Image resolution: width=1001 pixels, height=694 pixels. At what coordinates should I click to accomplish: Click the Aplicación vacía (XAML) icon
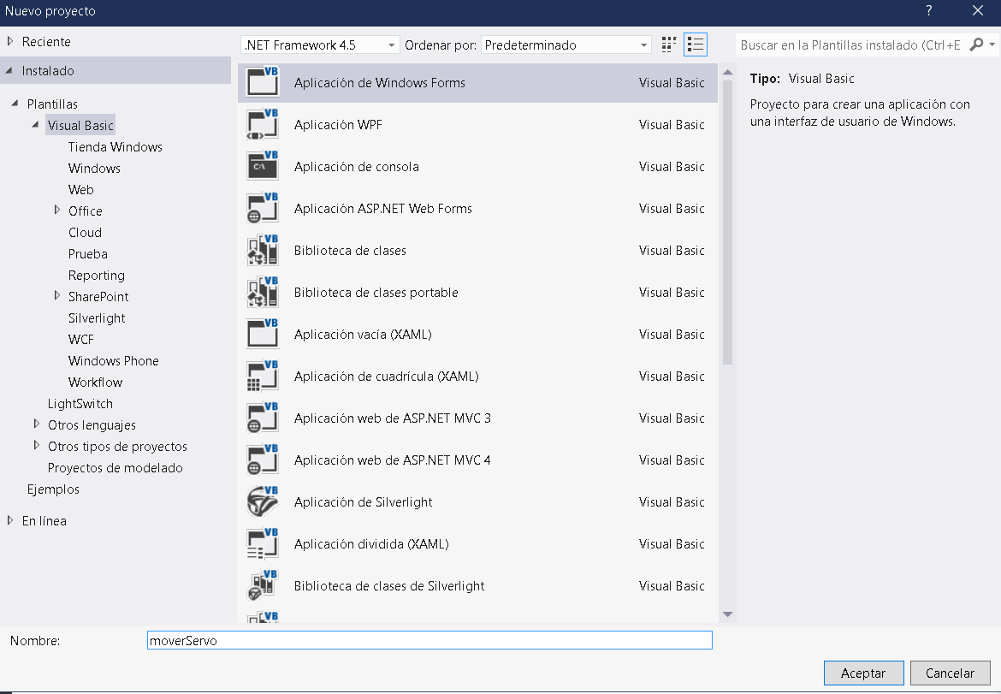(x=263, y=334)
